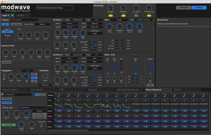
Task: Click the Arpeggiator resolution note icon
Action: (4, 78)
